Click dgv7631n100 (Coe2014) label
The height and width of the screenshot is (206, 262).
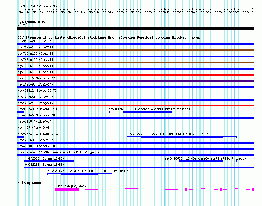coord(36,60)
